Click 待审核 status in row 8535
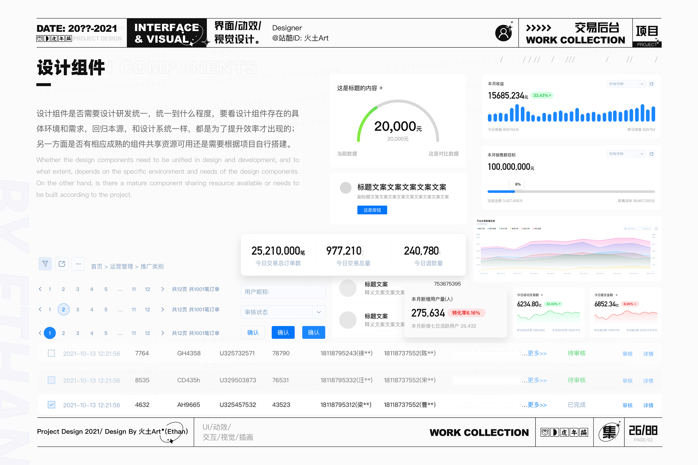The width and height of the screenshot is (698, 465). coord(576,380)
